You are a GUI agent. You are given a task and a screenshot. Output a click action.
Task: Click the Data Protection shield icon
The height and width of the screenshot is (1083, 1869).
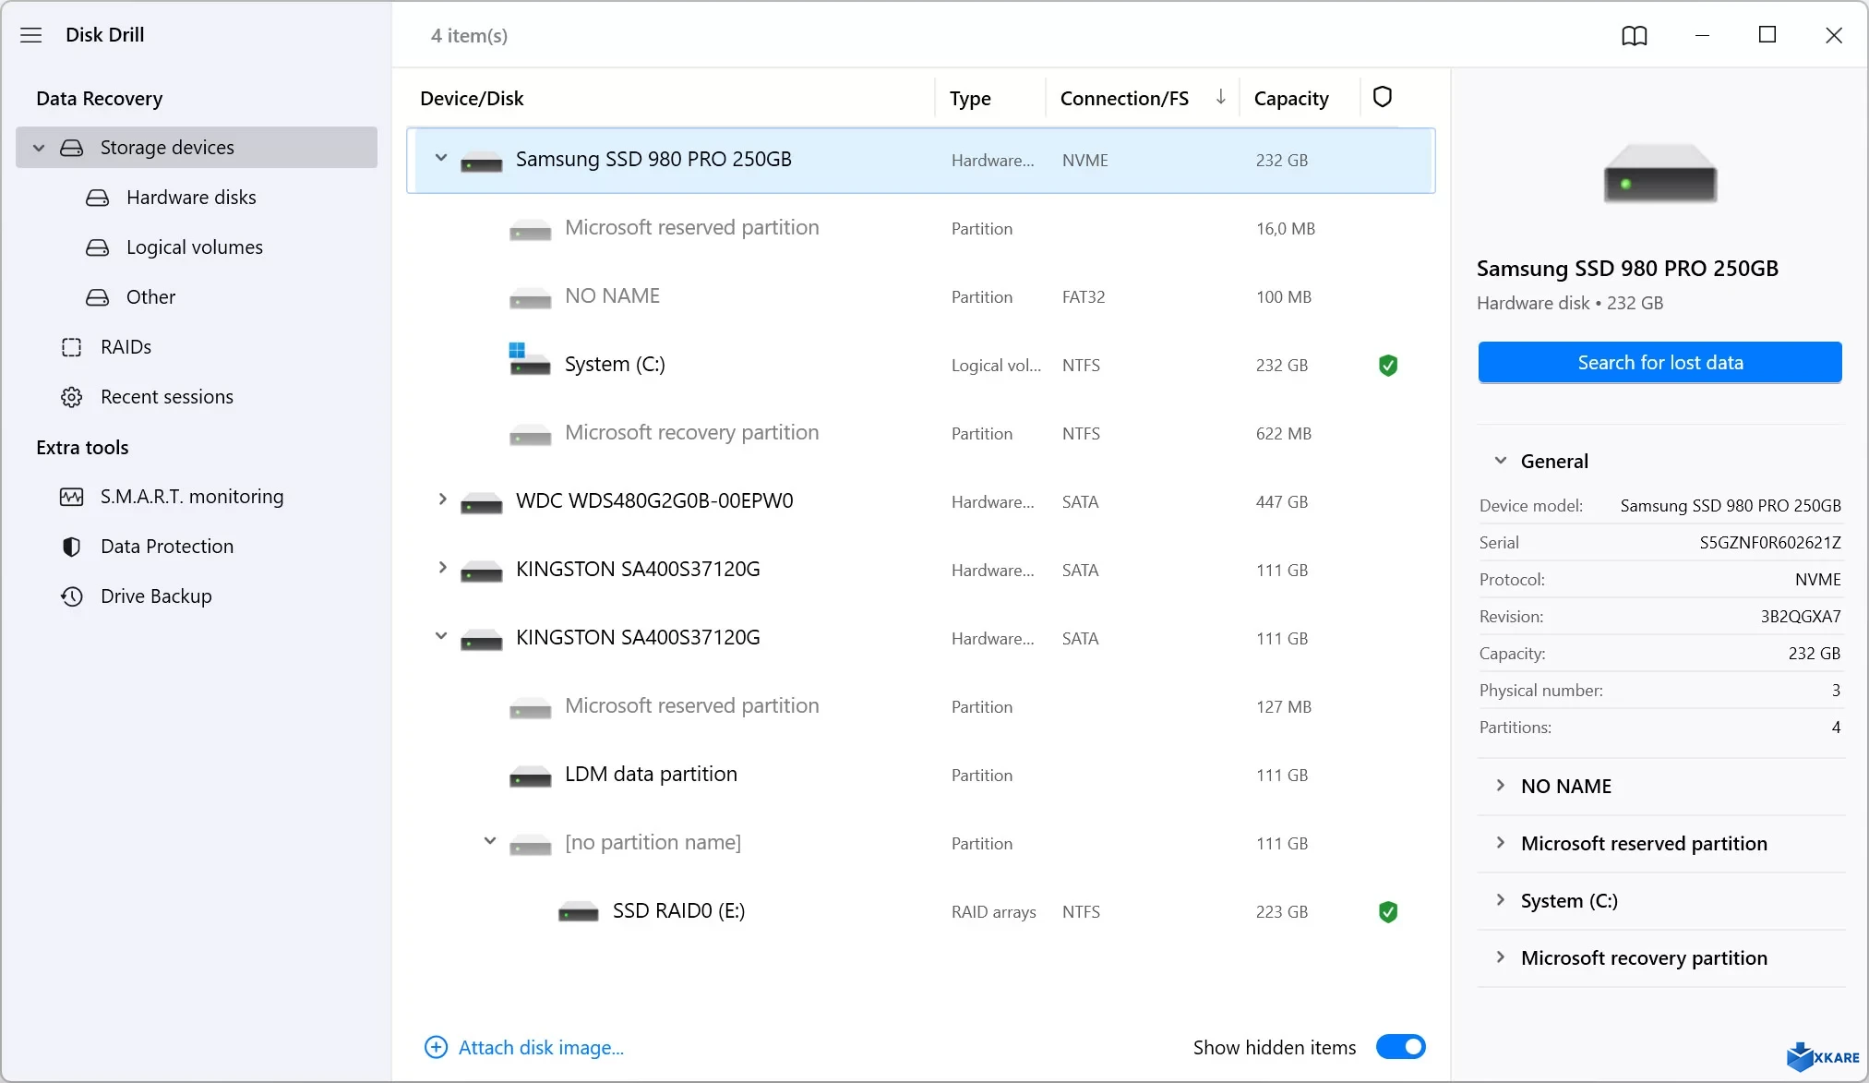click(x=72, y=547)
